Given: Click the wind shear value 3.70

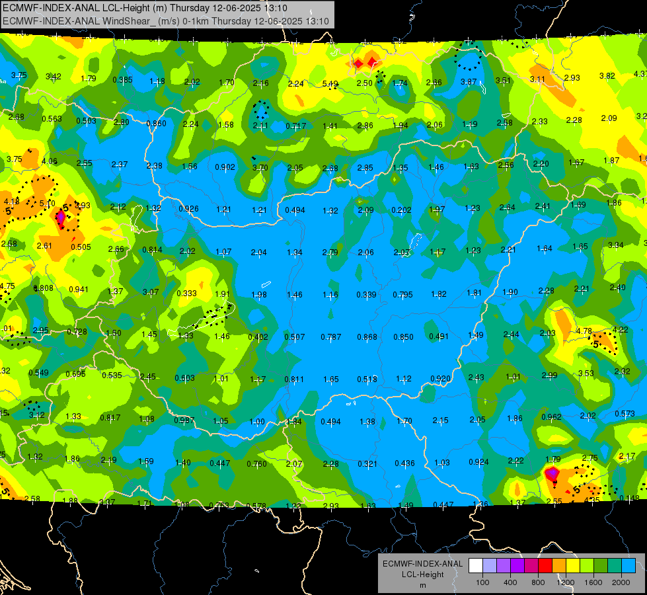Looking at the screenshot, I should pyautogui.click(x=260, y=167).
